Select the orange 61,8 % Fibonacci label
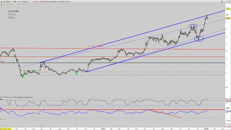Image resolution: width=231 pixels, height=130 pixels. pyautogui.click(x=44, y=72)
